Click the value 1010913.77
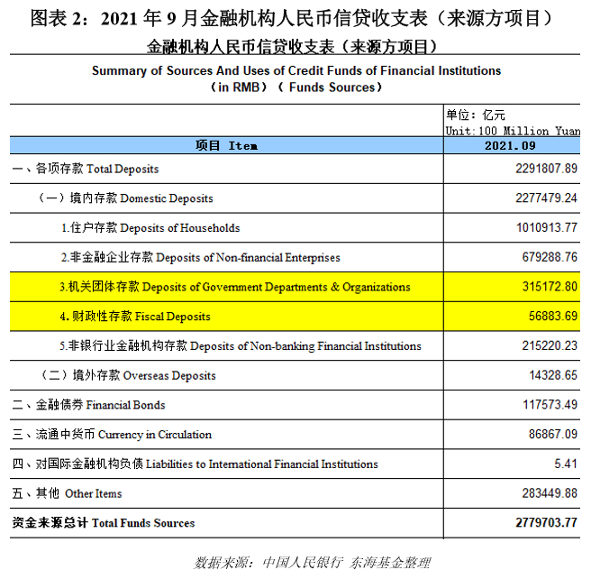Image resolution: width=591 pixels, height=570 pixels. click(x=547, y=227)
